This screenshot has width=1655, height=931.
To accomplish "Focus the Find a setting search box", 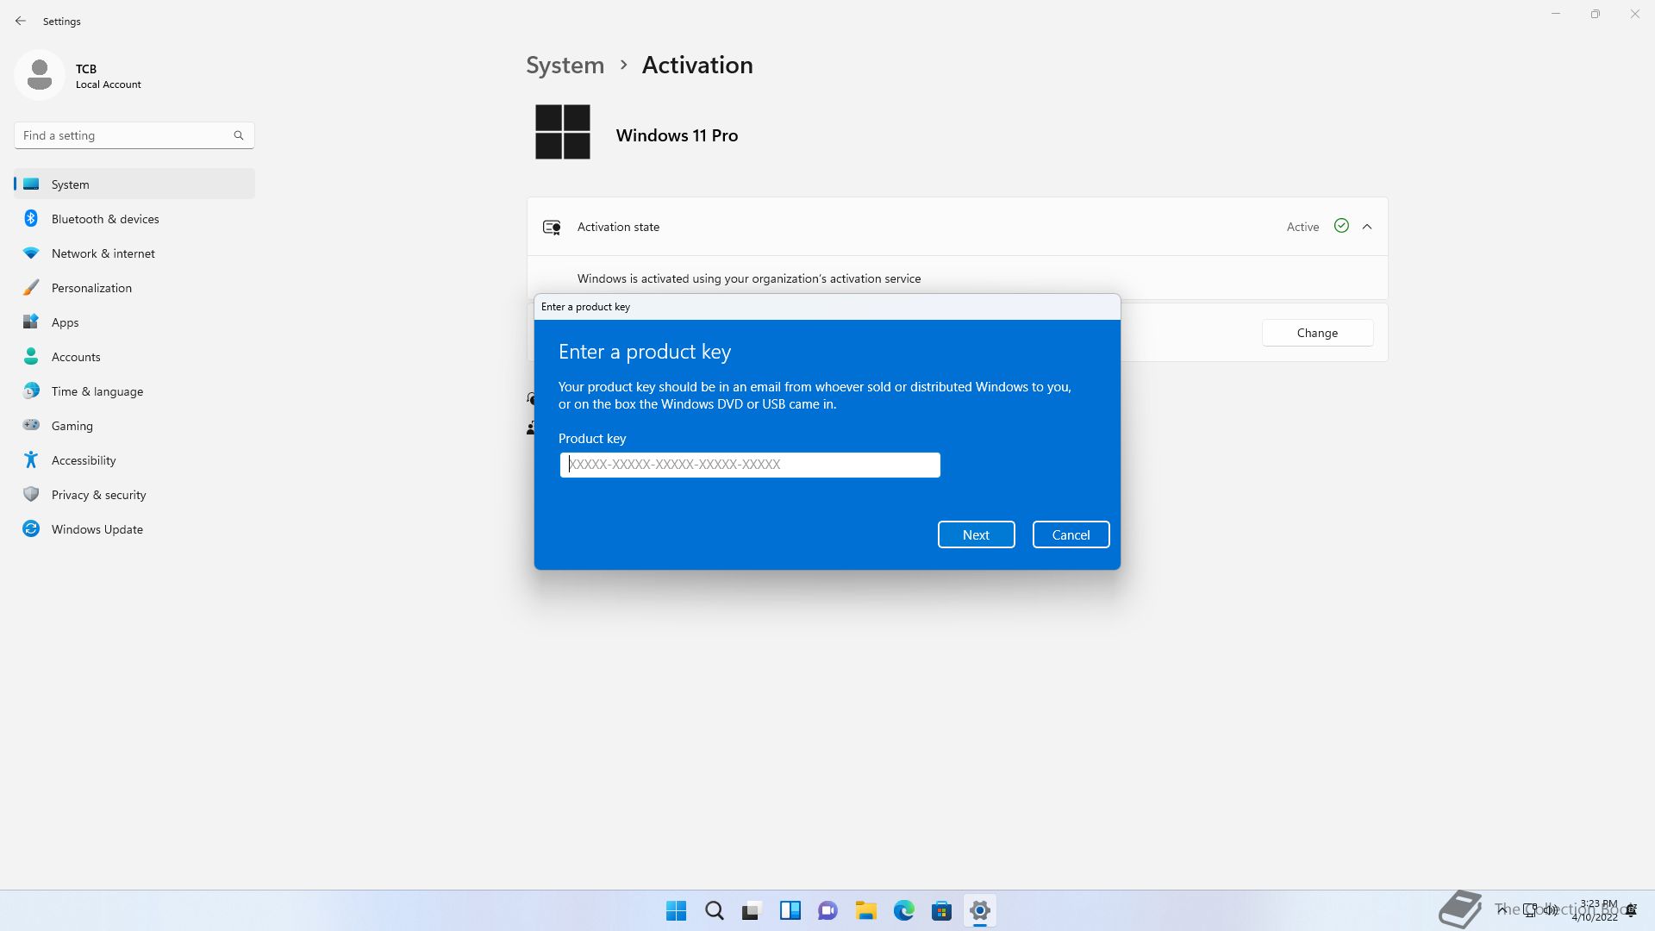I will point(134,135).
